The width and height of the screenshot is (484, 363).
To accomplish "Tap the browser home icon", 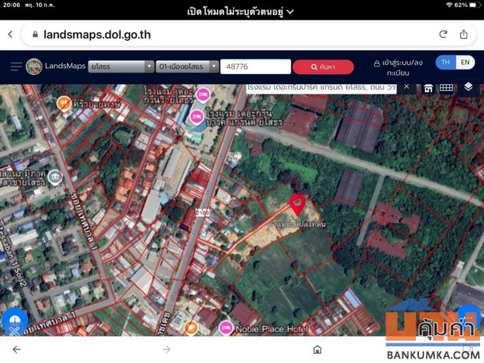I will [318, 349].
